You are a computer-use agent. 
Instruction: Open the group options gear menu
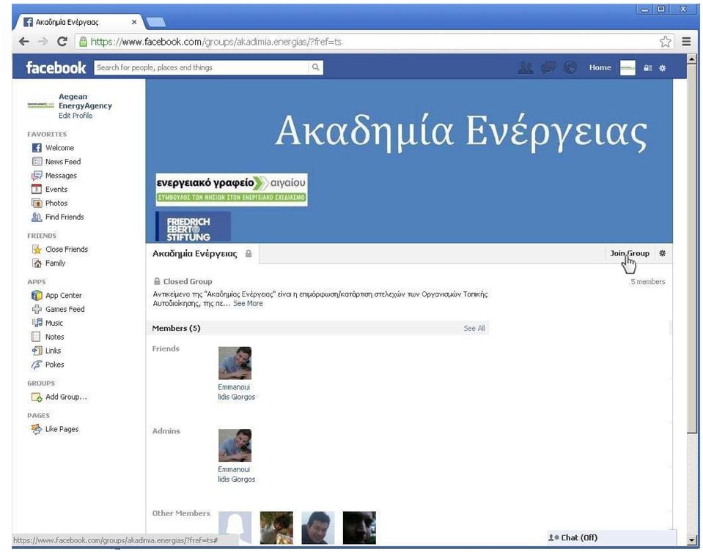pos(662,253)
